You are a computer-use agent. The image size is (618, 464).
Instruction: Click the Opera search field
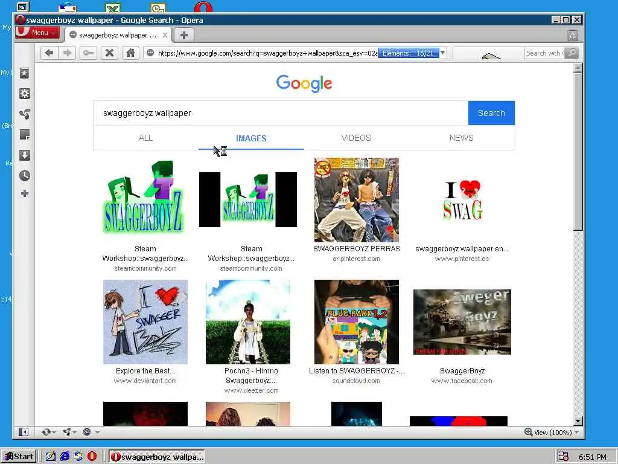pyautogui.click(x=545, y=53)
